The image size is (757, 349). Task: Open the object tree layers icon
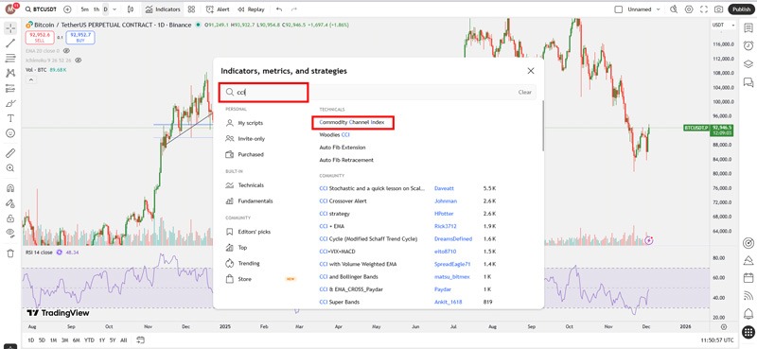pyautogui.click(x=748, y=63)
